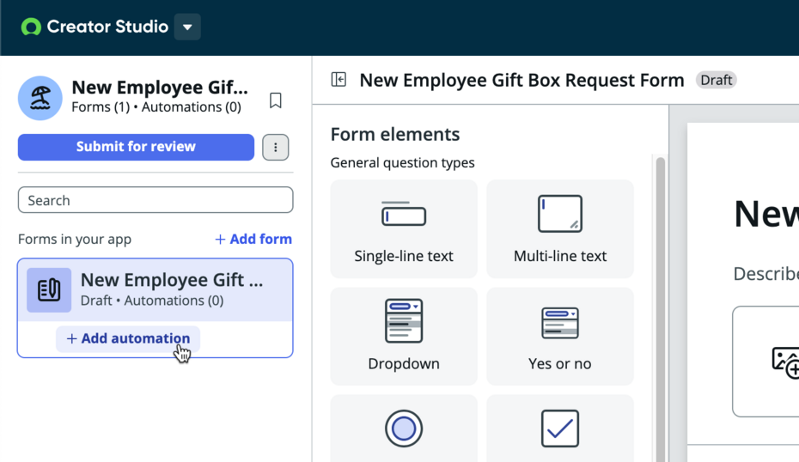Click the add image icon in form
The height and width of the screenshot is (462, 799).
tap(785, 362)
